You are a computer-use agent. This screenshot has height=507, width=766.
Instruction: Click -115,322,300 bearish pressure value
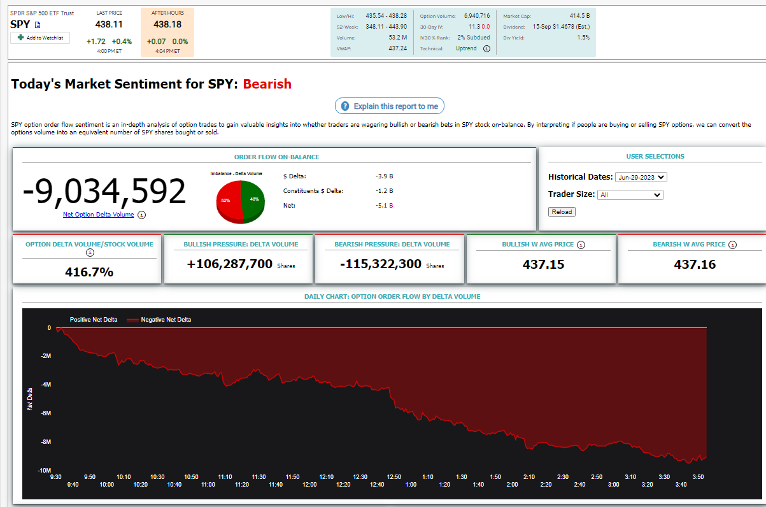(x=380, y=264)
